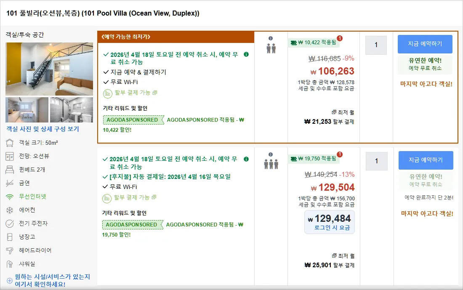Image resolution: width=463 pixels, height=290 pixels.
Task: Click info icon above two-guest occupancy
Action: click(x=271, y=38)
